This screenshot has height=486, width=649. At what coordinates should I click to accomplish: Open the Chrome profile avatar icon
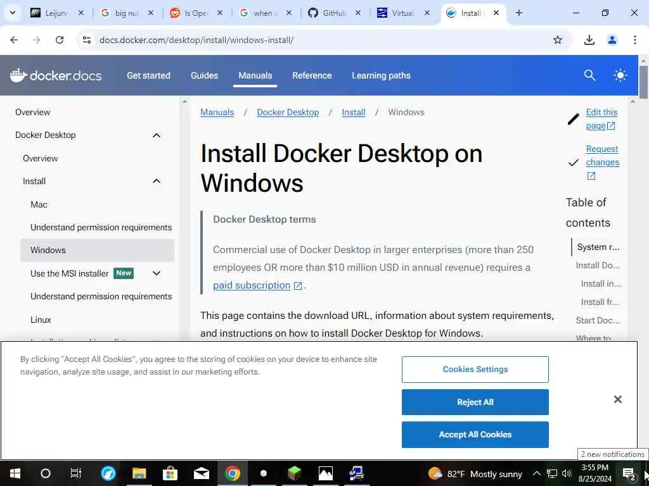point(612,40)
